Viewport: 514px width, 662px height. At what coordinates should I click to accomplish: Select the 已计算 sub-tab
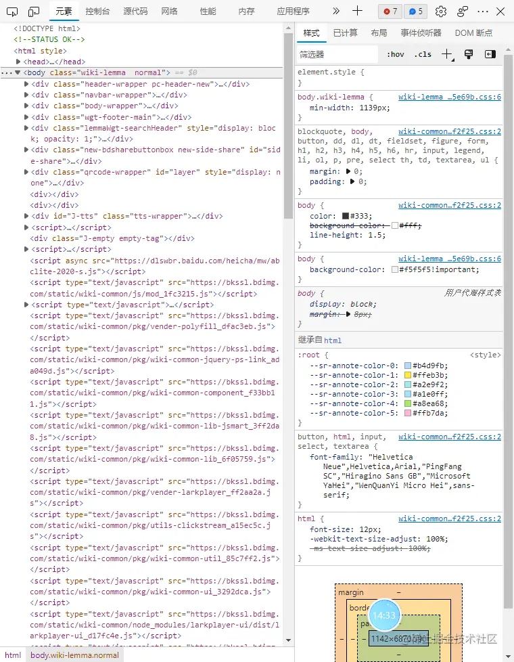[345, 33]
